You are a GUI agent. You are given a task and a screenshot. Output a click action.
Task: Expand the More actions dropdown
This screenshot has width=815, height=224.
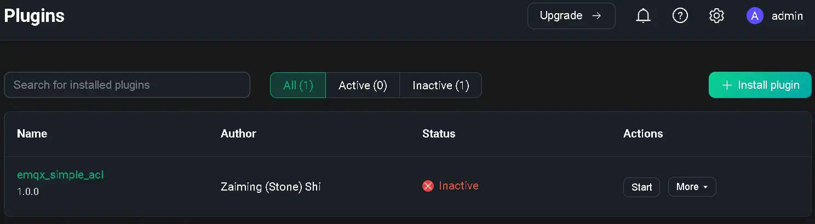pos(692,187)
